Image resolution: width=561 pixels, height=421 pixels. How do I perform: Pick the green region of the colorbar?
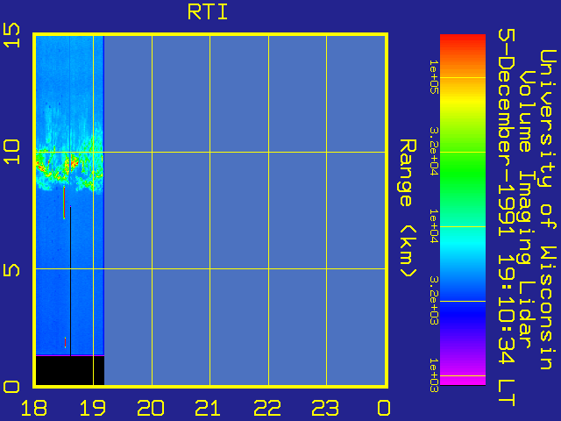click(462, 172)
